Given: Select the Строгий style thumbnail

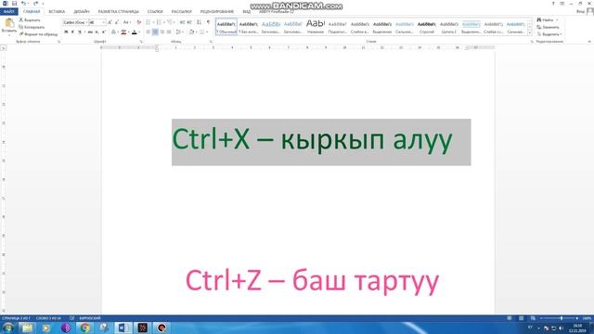Looking at the screenshot, I should click(427, 27).
